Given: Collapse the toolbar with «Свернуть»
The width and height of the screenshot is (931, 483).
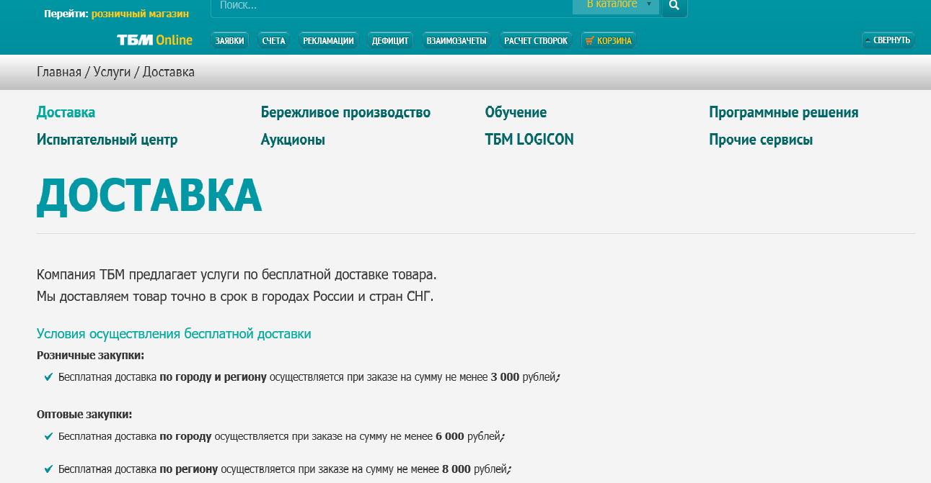Looking at the screenshot, I should (x=888, y=40).
